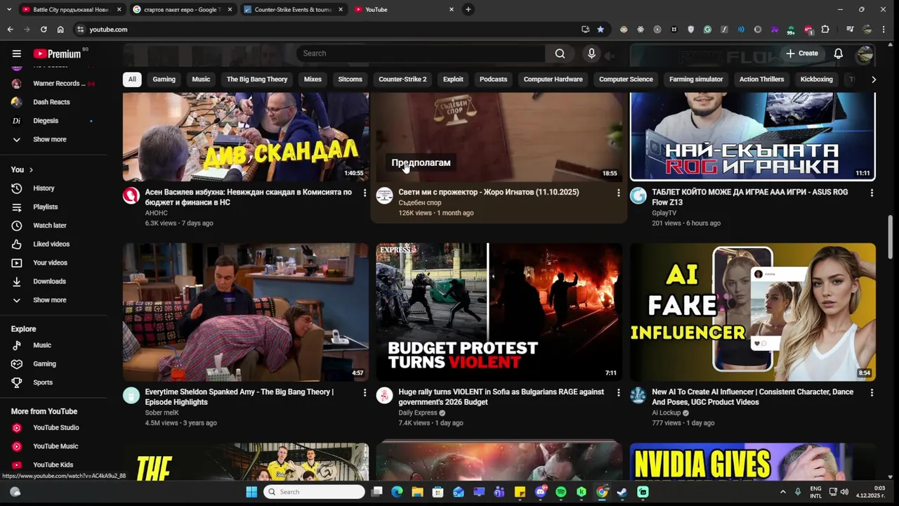The width and height of the screenshot is (899, 506).
Task: Click the search magnifier button
Action: click(x=560, y=53)
